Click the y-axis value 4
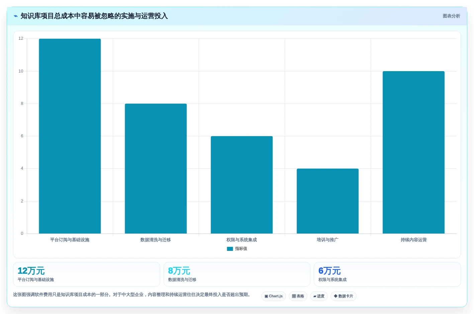Image resolution: width=474 pixels, height=314 pixels. pos(22,168)
